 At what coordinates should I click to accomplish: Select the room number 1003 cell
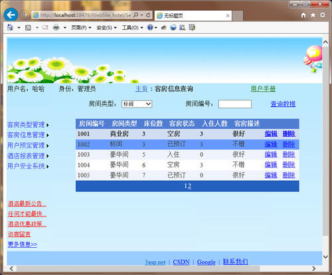tap(84, 155)
